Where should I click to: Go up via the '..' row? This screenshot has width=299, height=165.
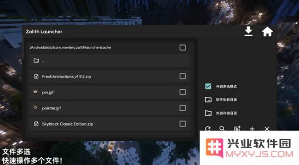[x=110, y=60]
